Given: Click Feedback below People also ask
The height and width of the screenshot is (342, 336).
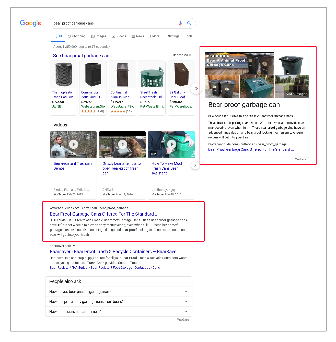Looking at the screenshot, I should click(x=183, y=320).
